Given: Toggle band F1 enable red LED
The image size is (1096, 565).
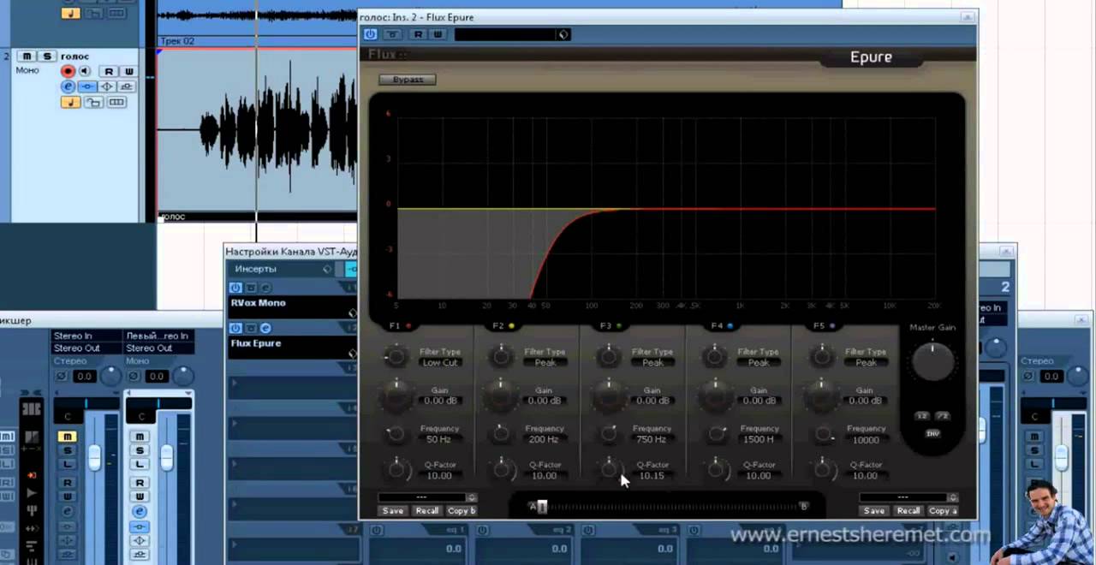Looking at the screenshot, I should (x=409, y=326).
